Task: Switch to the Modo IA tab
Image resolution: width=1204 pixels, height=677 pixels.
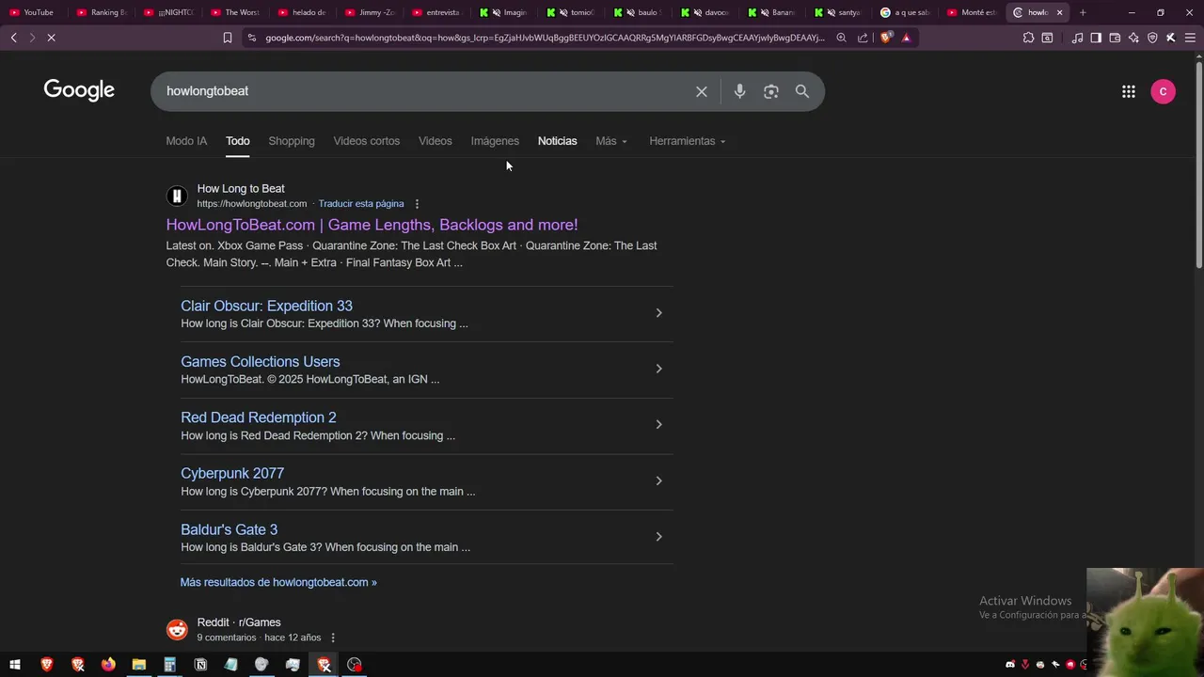Action: pyautogui.click(x=186, y=141)
